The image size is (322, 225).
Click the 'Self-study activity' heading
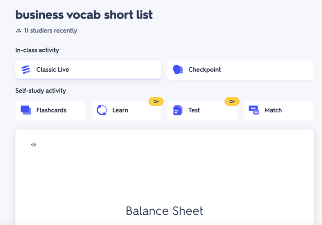click(41, 91)
